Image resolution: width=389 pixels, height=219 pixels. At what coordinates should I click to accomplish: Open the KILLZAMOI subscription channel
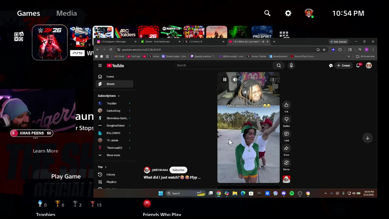114,133
